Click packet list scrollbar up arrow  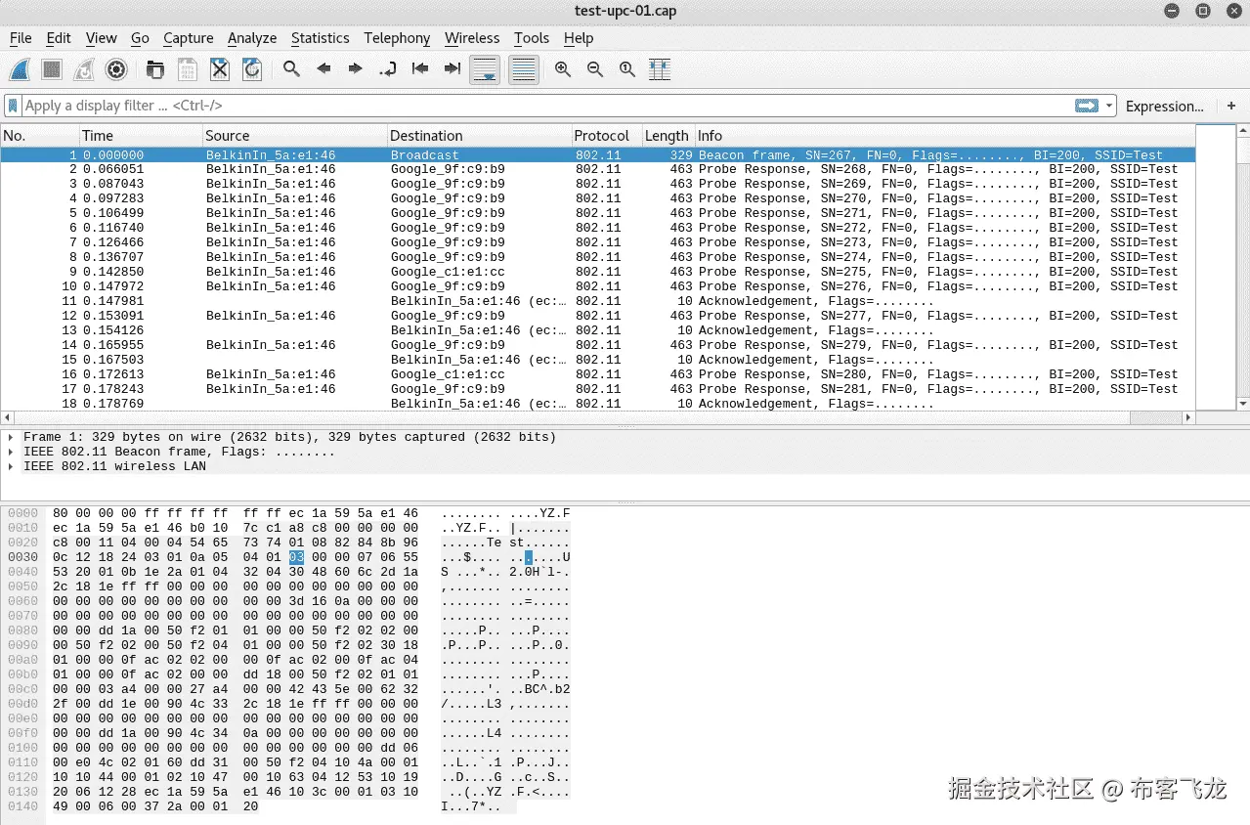(x=1243, y=131)
